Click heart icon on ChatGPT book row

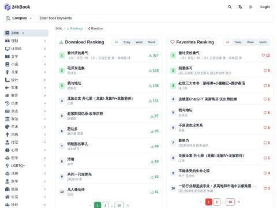(x=265, y=99)
